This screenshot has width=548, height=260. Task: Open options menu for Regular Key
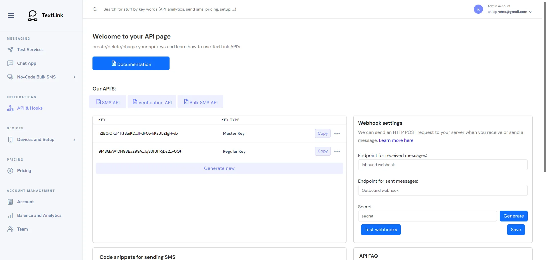point(337,151)
